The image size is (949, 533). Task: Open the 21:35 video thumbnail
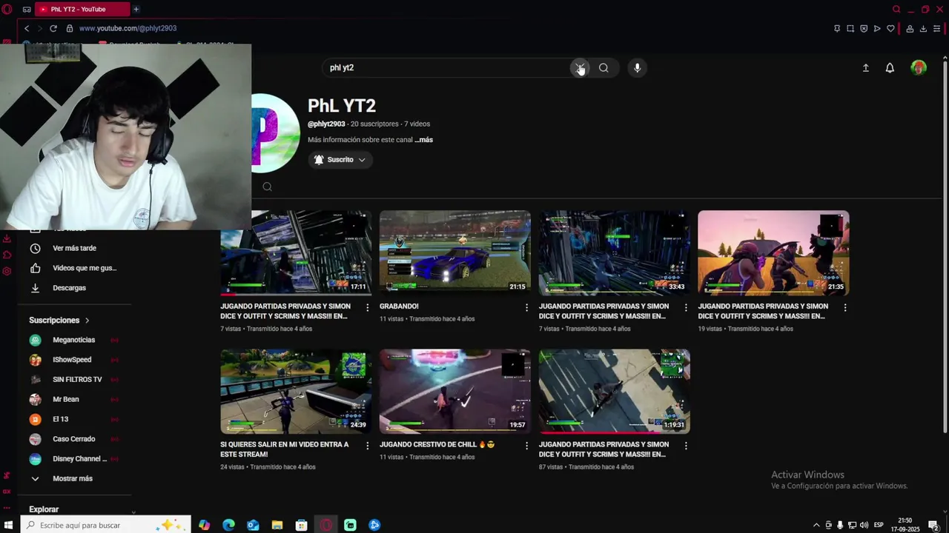click(x=773, y=253)
